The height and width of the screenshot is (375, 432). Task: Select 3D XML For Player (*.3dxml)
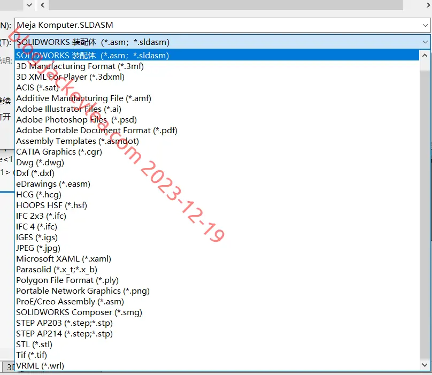click(x=217, y=77)
